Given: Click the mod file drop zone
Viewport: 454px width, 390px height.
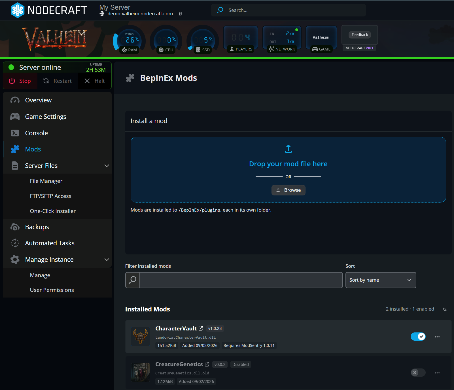Looking at the screenshot, I should [x=288, y=170].
